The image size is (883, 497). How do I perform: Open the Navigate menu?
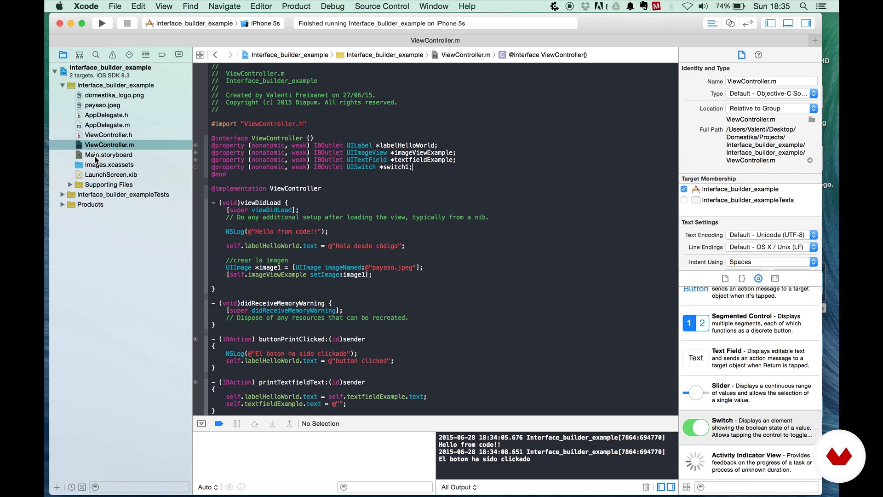[224, 6]
